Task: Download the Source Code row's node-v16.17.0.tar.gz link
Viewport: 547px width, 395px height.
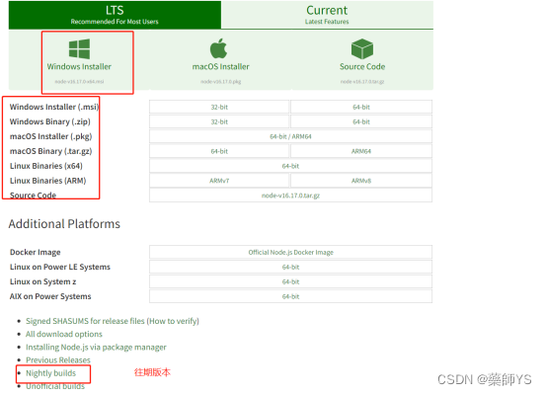Action: pos(290,196)
